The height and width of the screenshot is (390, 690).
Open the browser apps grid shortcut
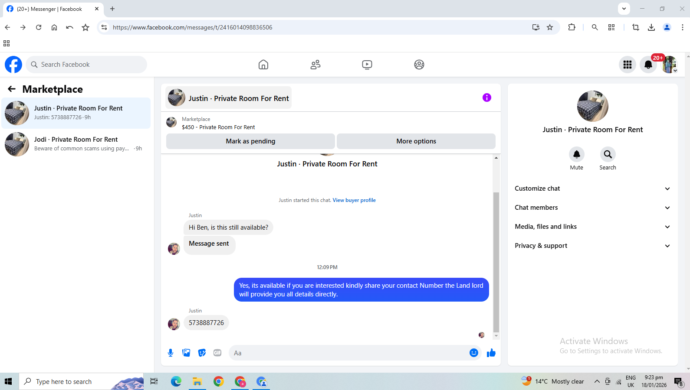(7, 43)
